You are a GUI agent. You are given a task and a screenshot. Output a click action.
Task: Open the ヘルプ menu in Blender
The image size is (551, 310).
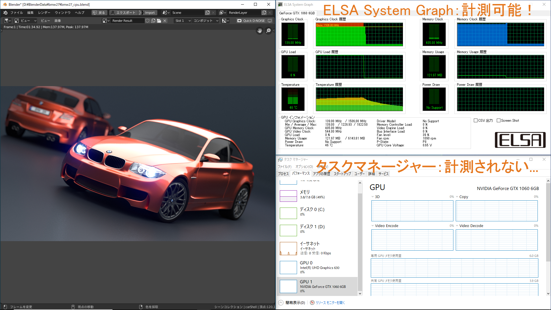[79, 13]
